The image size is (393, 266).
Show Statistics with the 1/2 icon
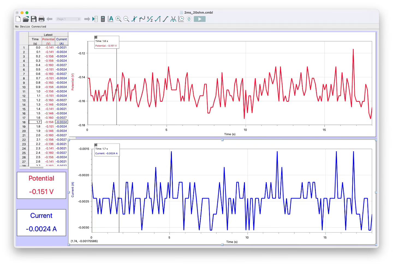pos(150,19)
